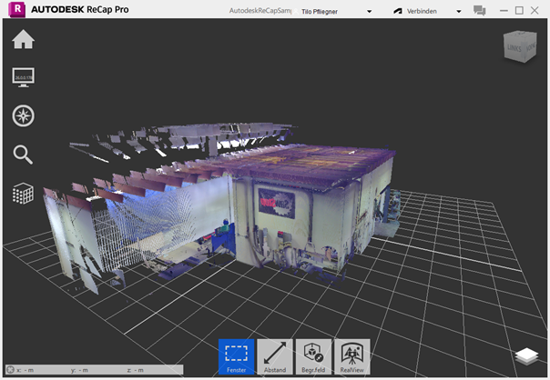
Task: Activate the Begr.feld limit box tool
Action: (313, 357)
